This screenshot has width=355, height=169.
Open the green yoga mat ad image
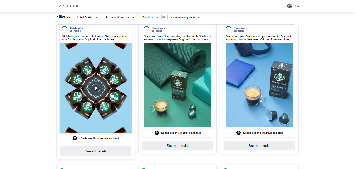[177, 85]
